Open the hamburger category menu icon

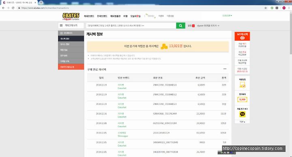pos(61,25)
